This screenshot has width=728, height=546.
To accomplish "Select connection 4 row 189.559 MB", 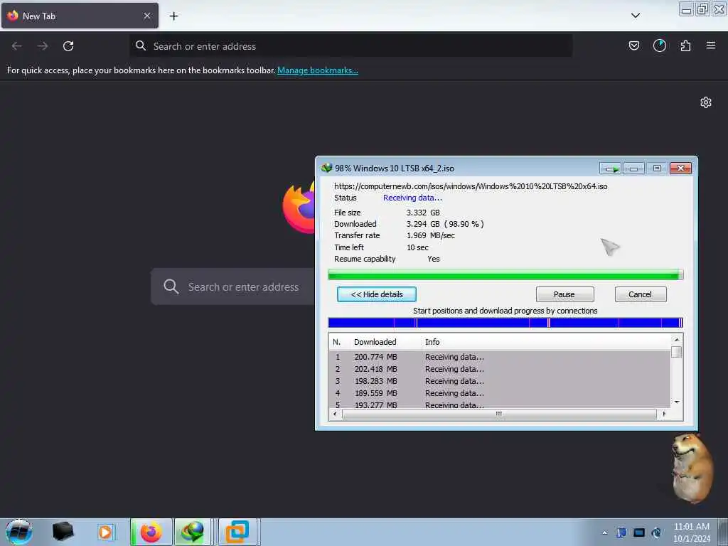I will [500, 393].
